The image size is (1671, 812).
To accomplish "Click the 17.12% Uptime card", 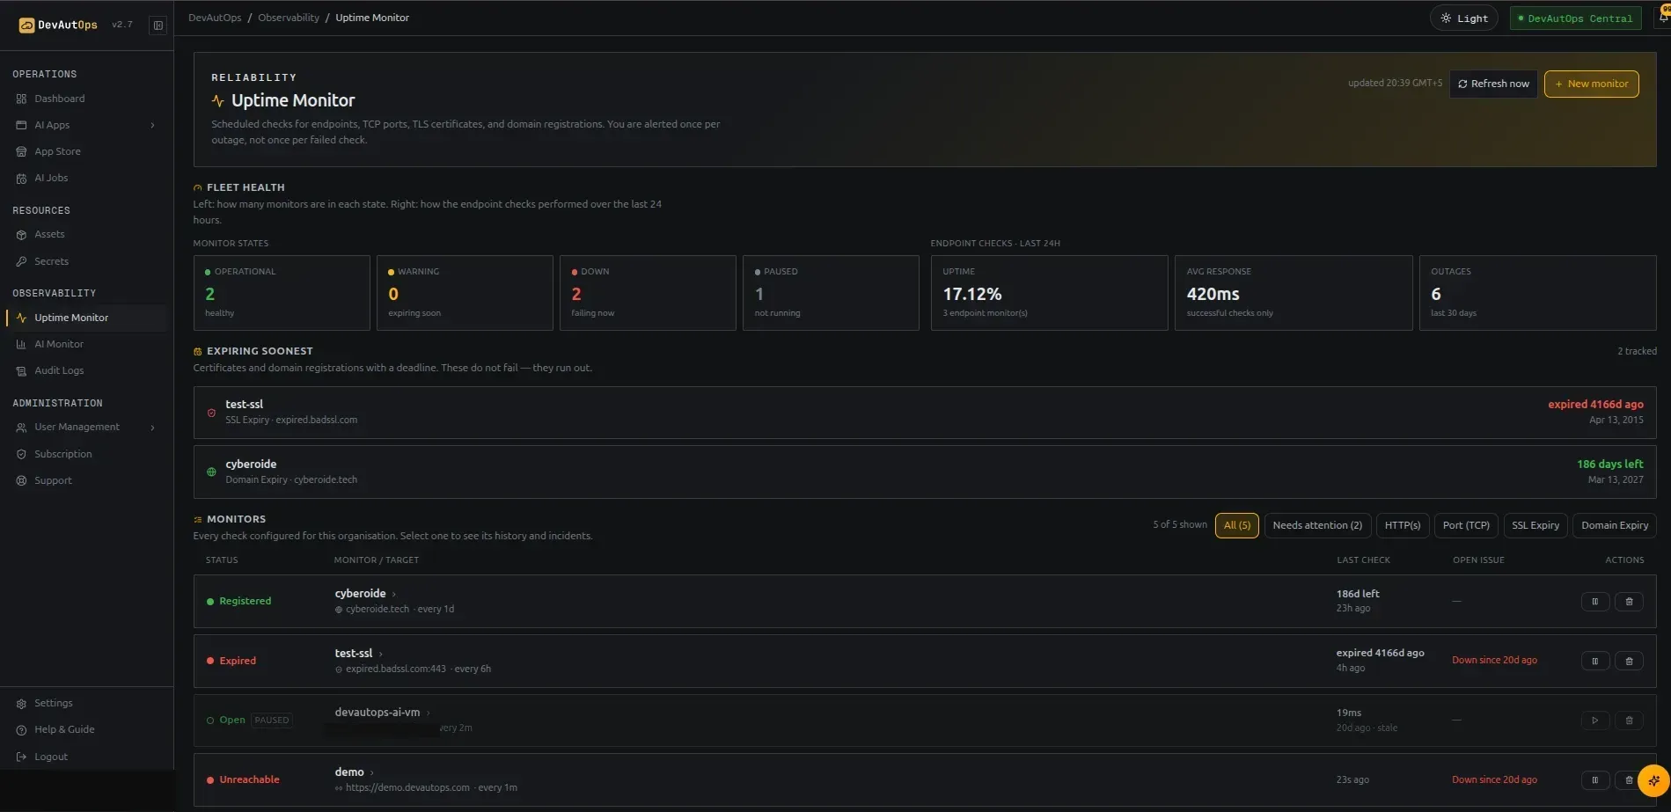I will [1049, 293].
